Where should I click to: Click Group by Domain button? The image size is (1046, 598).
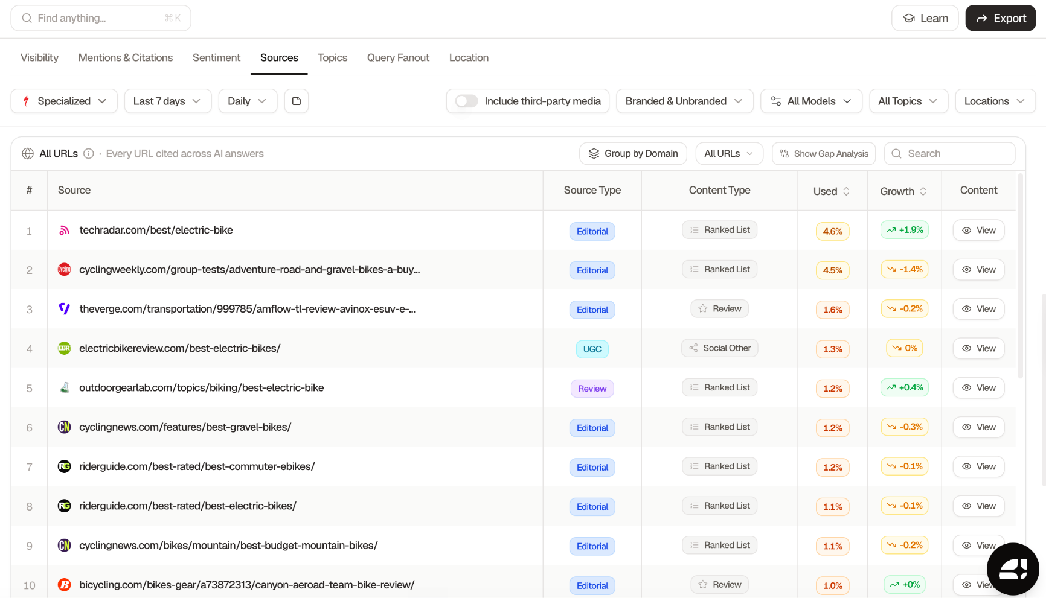coord(633,154)
